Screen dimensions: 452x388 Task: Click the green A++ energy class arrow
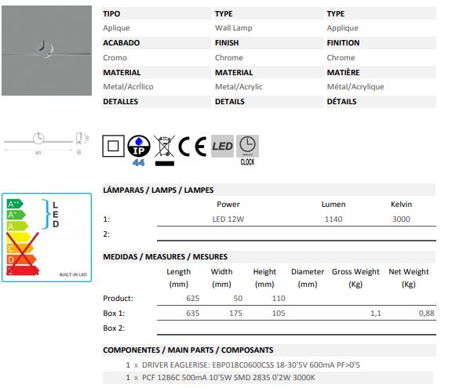[15, 204]
